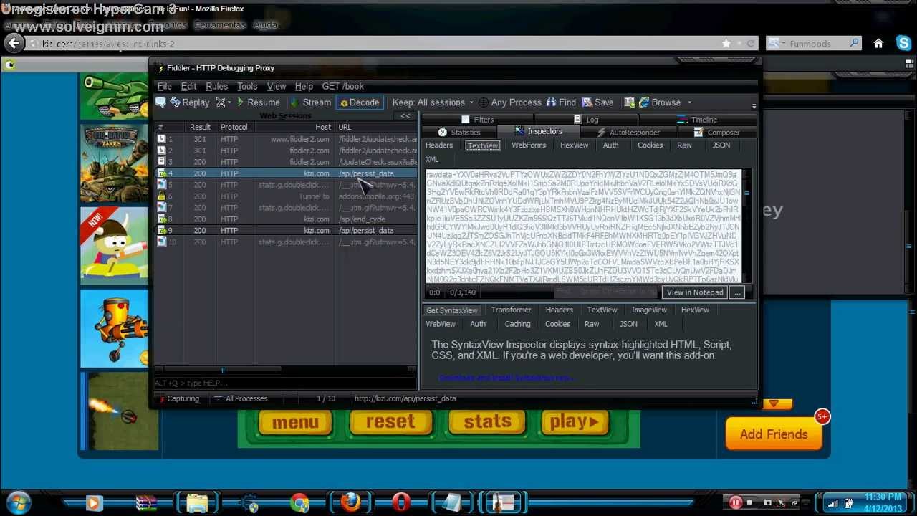
Task: Select the request Headers inspector tab
Action: tap(439, 145)
